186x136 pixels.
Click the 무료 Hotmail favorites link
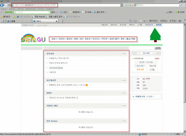coord(38,17)
